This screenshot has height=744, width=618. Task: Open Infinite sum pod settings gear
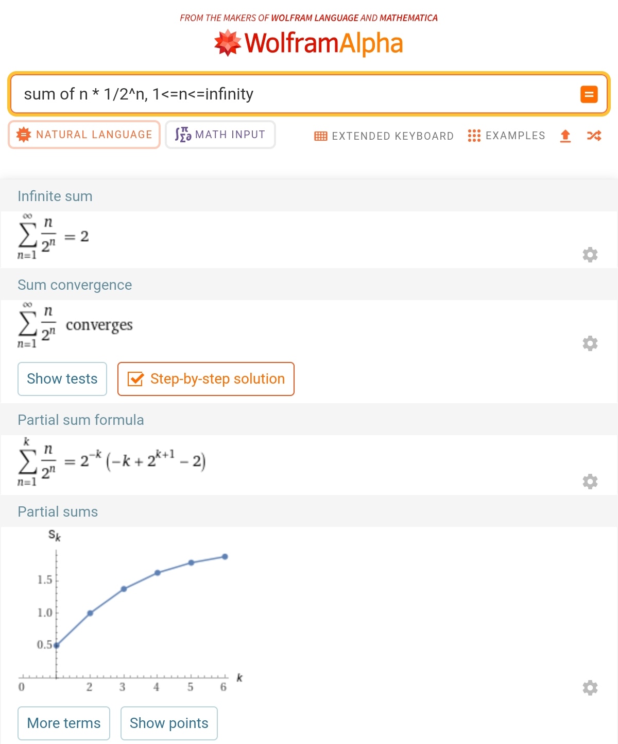click(x=590, y=255)
